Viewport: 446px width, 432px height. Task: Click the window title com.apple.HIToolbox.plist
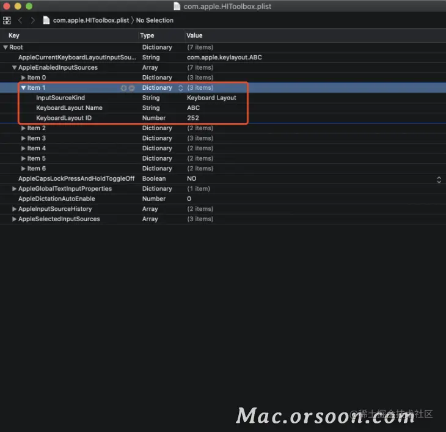[x=227, y=7]
